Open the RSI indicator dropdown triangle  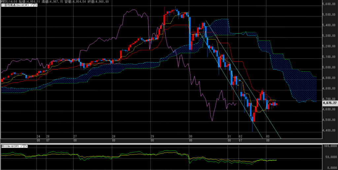coord(24,146)
